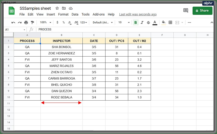Screen dimensions: 217x134
Task: Open the font family dropdown
Action: click(103, 22)
